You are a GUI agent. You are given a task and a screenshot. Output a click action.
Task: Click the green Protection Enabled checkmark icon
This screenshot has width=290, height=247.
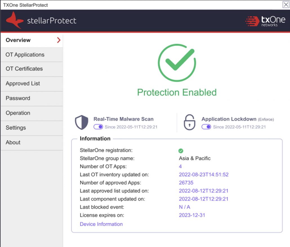pos(177,63)
